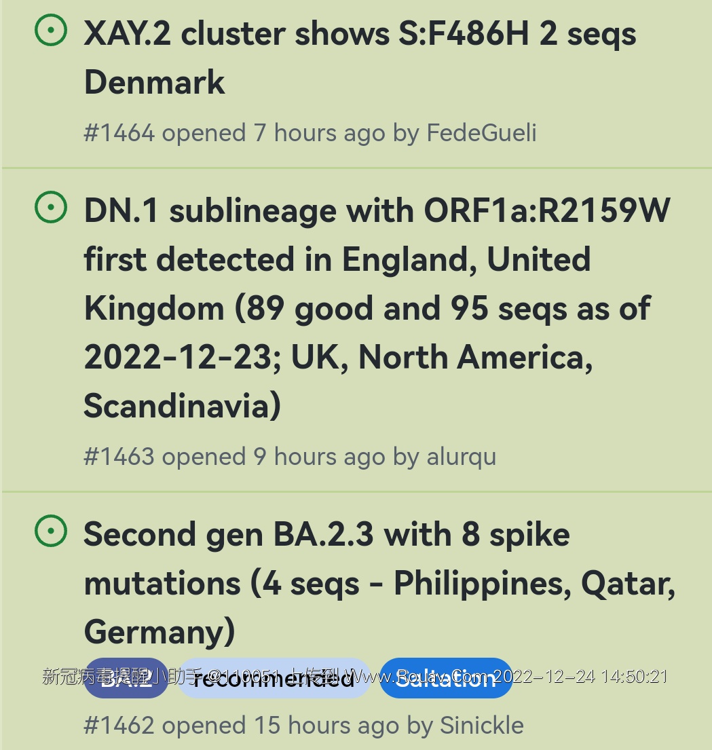Filter by the BA.2 label
Screen dimensions: 712x750
(x=126, y=679)
